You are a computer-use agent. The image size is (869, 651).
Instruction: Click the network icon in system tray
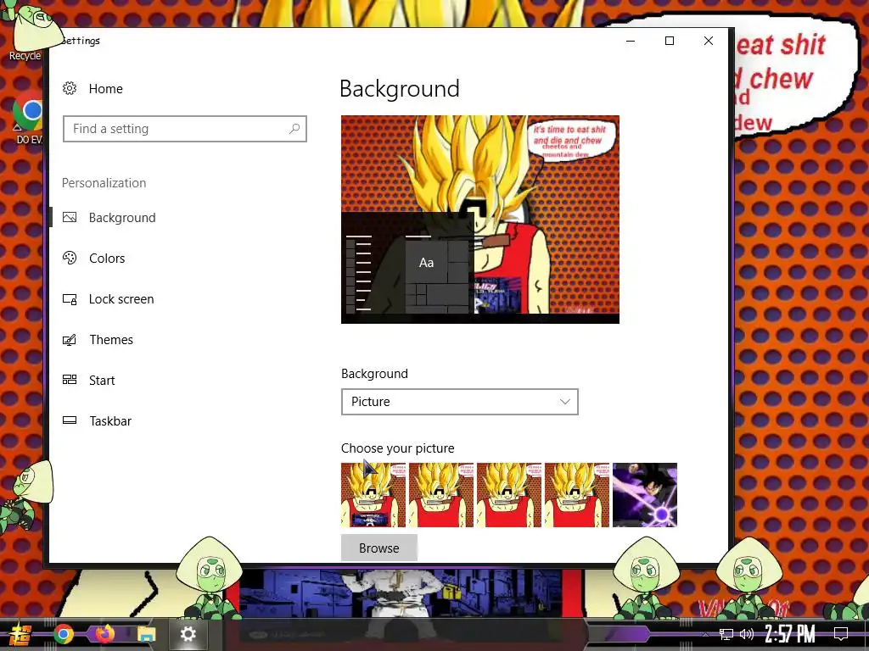coord(726,634)
